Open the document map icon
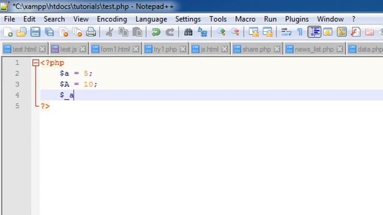 (x=342, y=32)
